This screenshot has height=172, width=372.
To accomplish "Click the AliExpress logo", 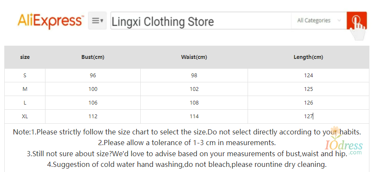I will 50,20.
